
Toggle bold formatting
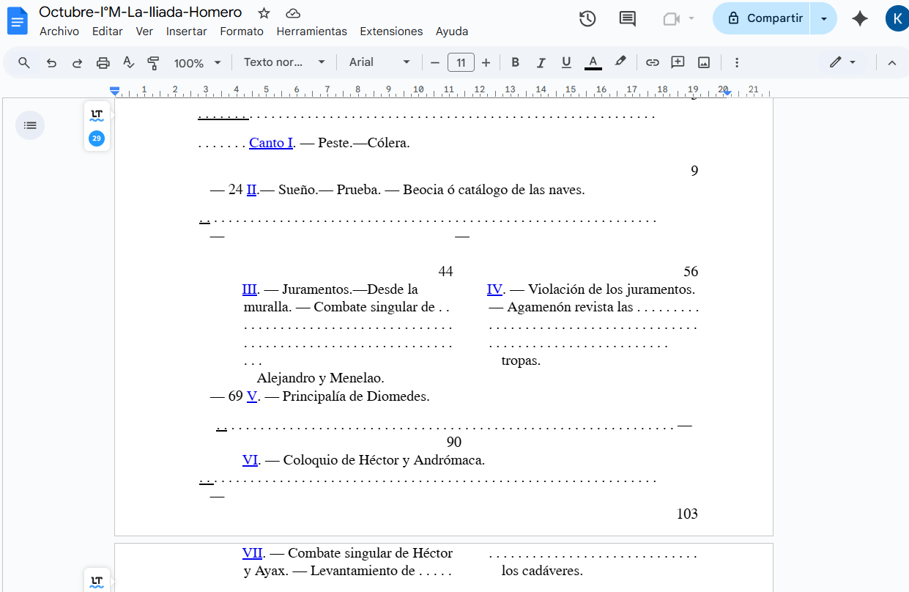tap(515, 62)
